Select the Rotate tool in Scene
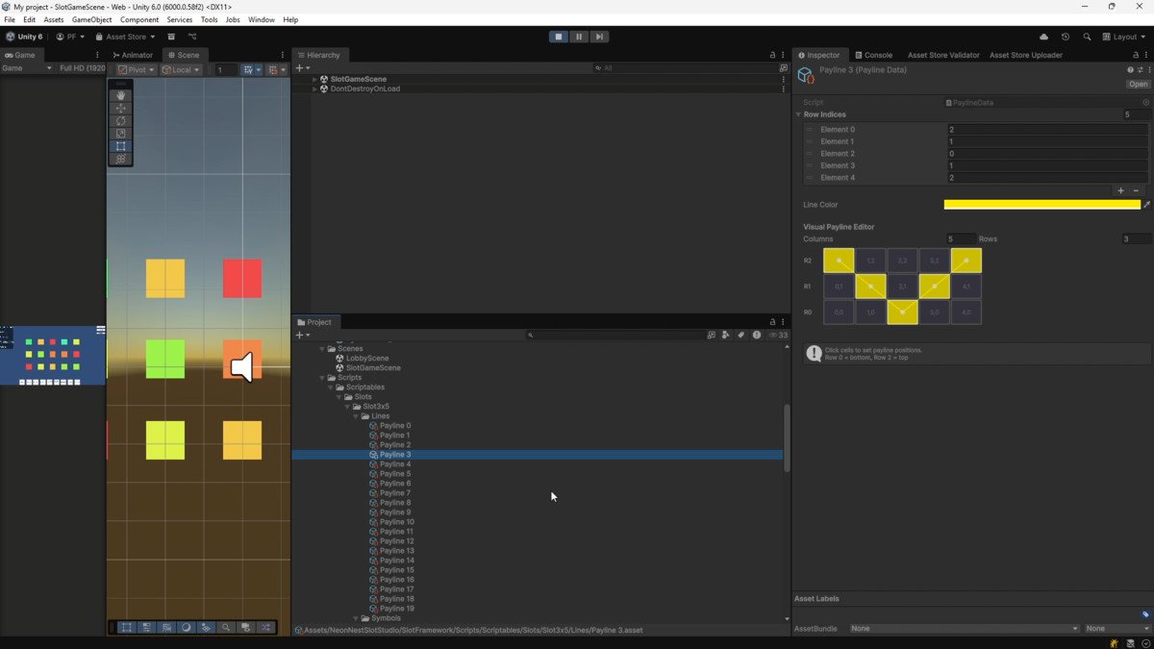Screen dimensions: 1154x649 [120, 120]
